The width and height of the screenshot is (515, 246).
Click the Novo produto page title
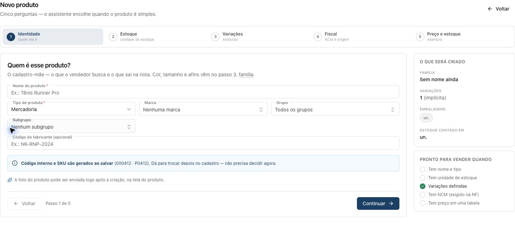[19, 5]
